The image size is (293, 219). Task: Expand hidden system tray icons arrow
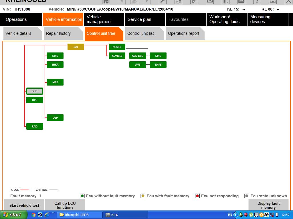point(235,215)
